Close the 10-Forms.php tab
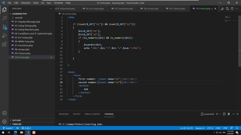The image size is (241, 135). (x=215, y=9)
